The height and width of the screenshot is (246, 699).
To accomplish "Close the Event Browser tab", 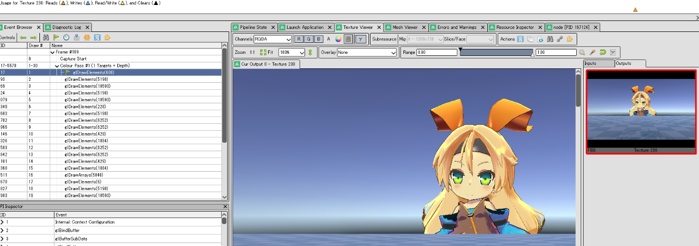I will 38,27.
